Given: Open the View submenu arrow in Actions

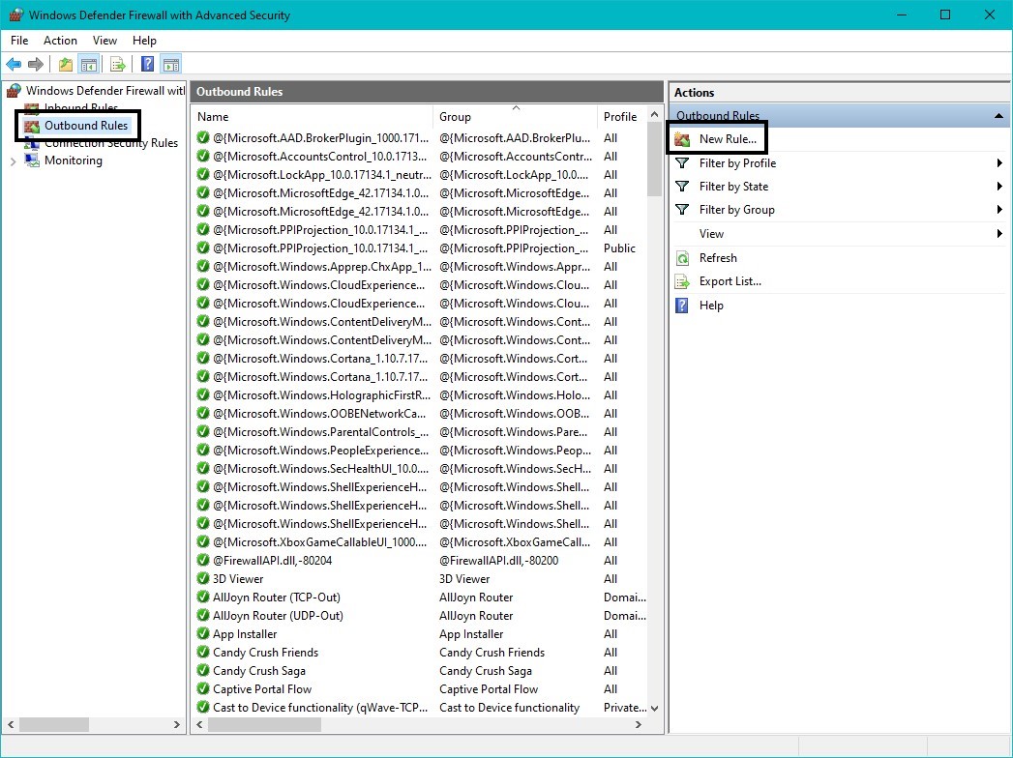Looking at the screenshot, I should 999,234.
